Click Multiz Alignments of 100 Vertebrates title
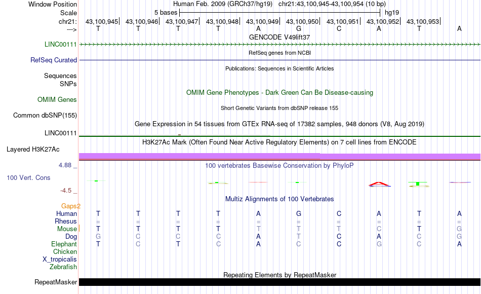 279,199
